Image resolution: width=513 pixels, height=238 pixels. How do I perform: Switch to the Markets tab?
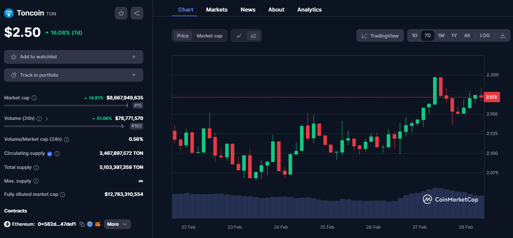pos(217,10)
